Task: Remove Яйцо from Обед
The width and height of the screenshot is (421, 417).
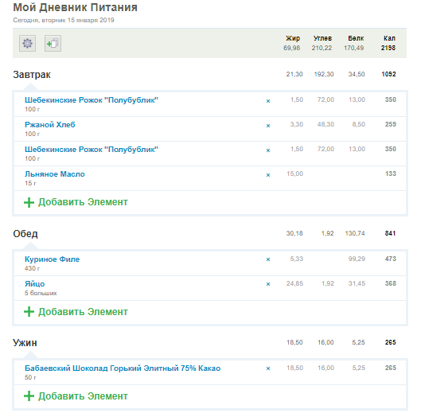Action: [x=268, y=284]
